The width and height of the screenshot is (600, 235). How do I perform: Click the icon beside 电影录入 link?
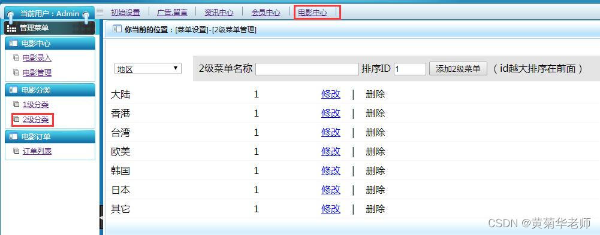click(x=16, y=58)
